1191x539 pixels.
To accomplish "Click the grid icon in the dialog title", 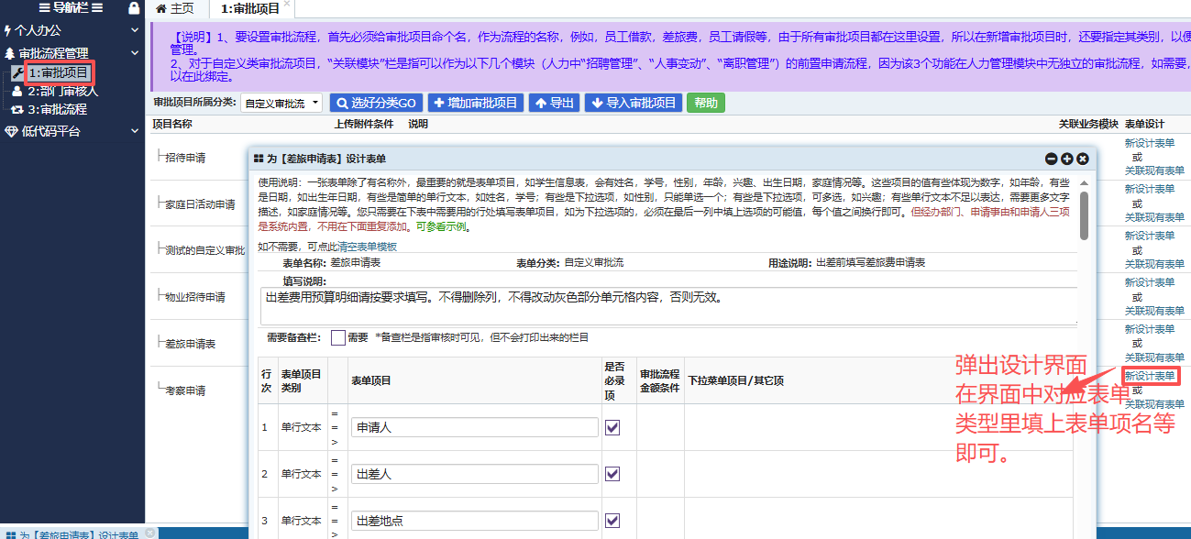I will coord(259,159).
